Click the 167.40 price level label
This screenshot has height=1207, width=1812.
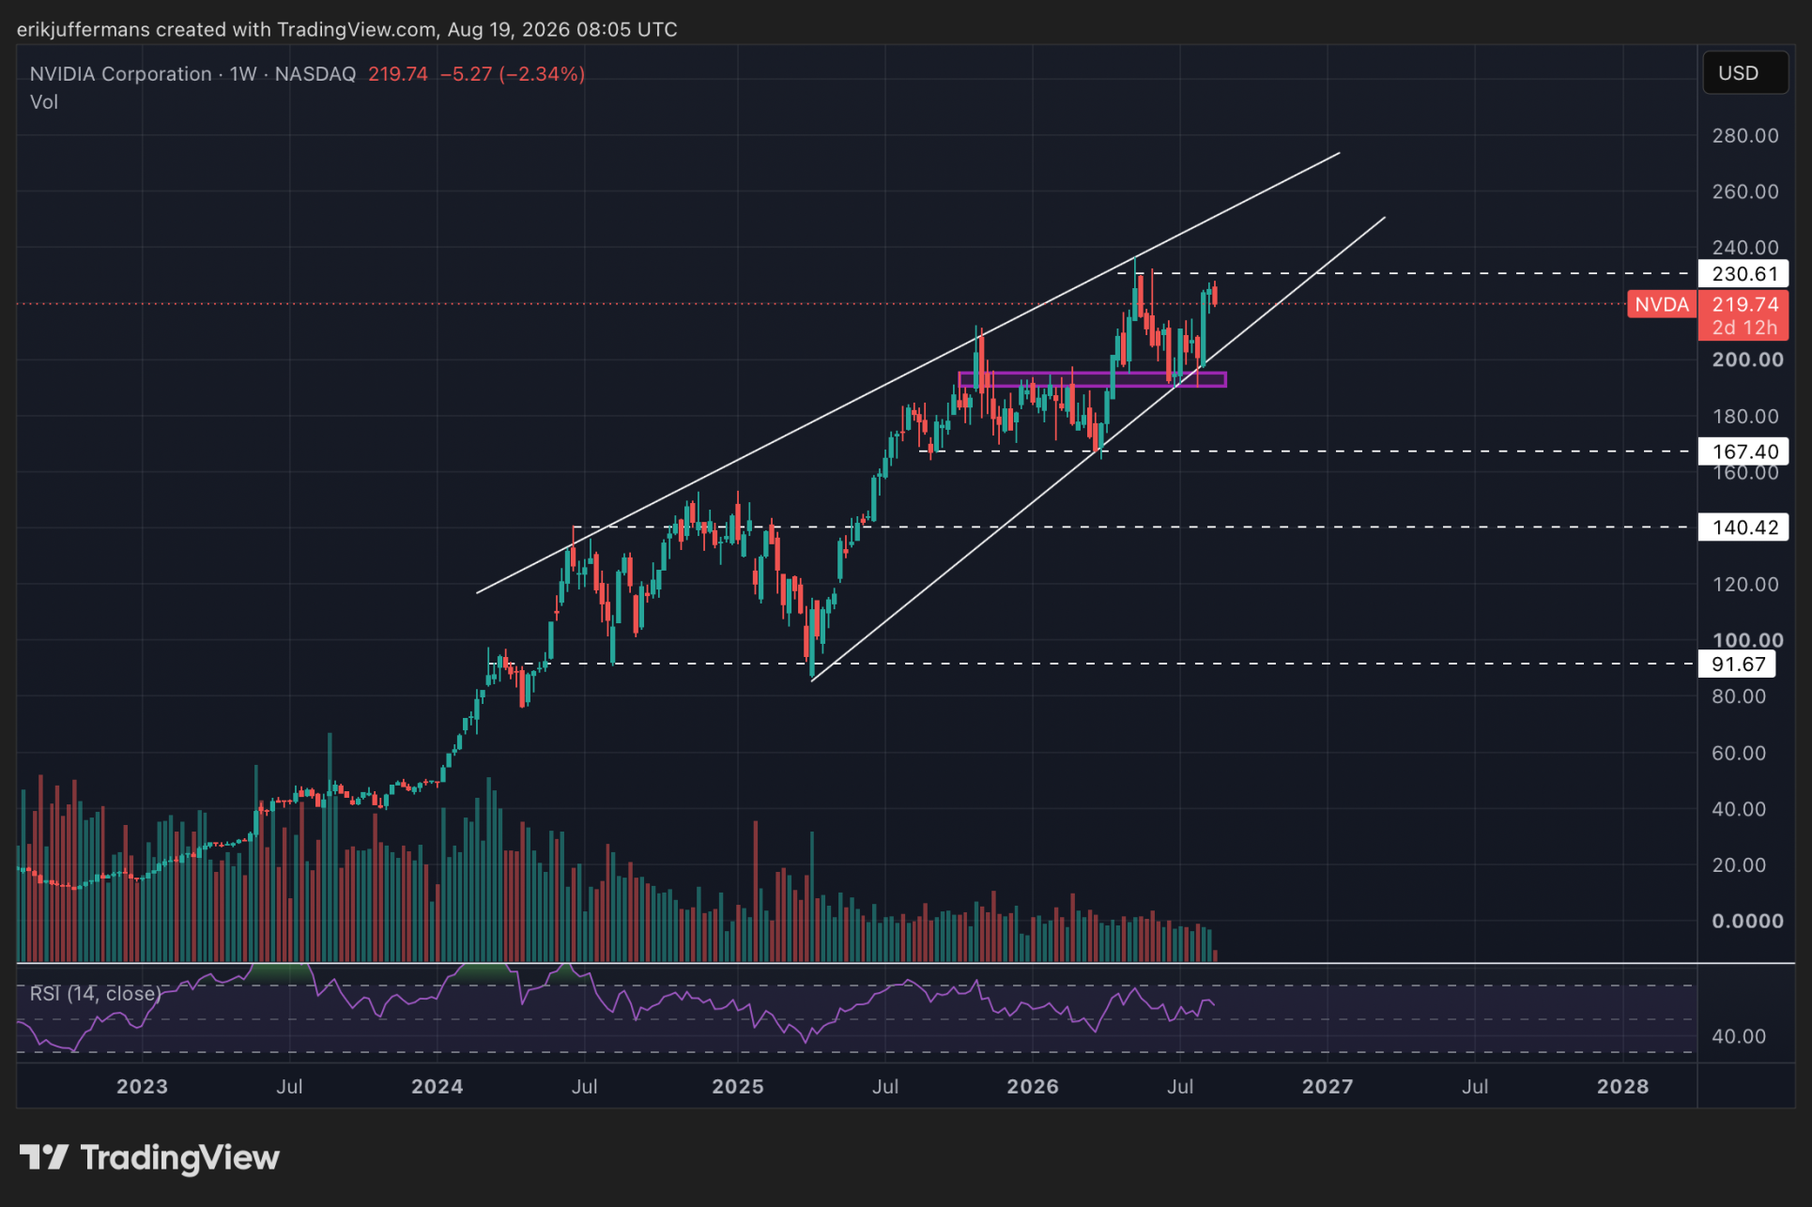pyautogui.click(x=1744, y=451)
